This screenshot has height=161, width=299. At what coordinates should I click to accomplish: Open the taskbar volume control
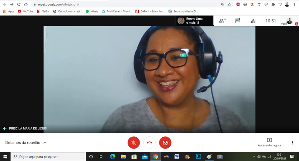(259, 157)
